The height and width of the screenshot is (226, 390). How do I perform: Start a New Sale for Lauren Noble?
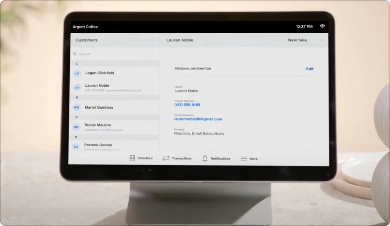[297, 40]
